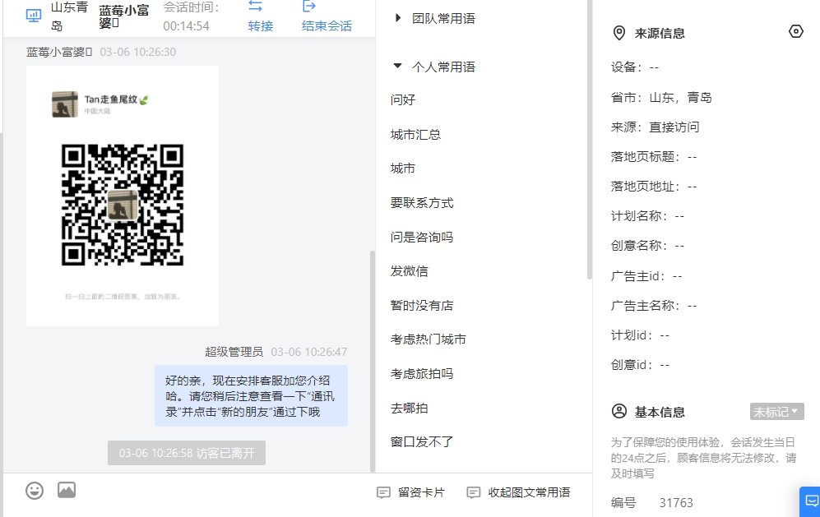The width and height of the screenshot is (820, 517).
Task: Open the emoji picker smiley icon
Action: pyautogui.click(x=35, y=491)
